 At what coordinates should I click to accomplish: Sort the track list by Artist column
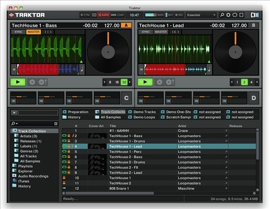pos(182,126)
